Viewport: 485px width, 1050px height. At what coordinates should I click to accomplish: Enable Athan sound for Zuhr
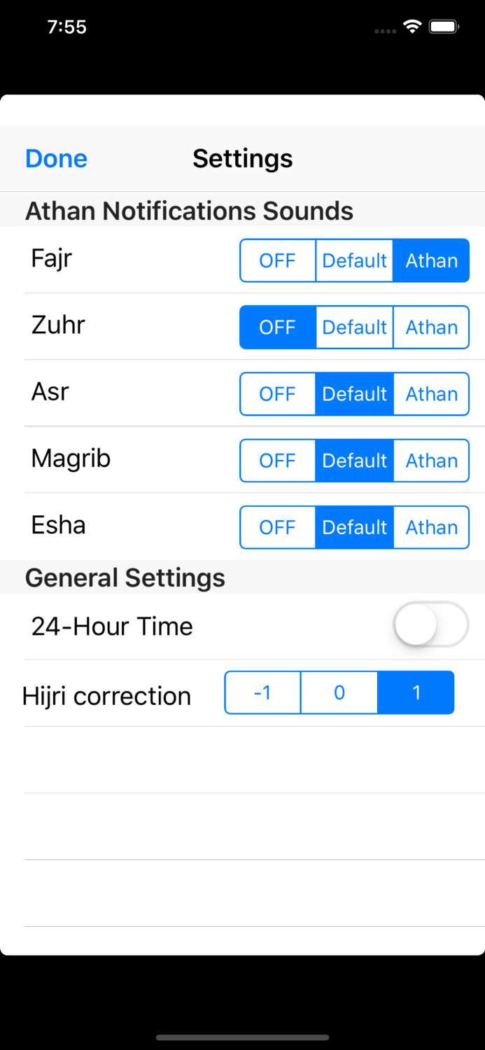[x=431, y=327]
